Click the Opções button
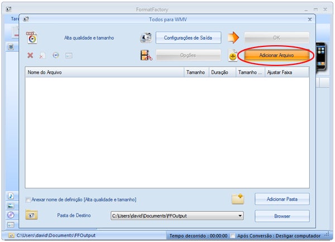This screenshot has height=242, width=335. click(x=188, y=55)
